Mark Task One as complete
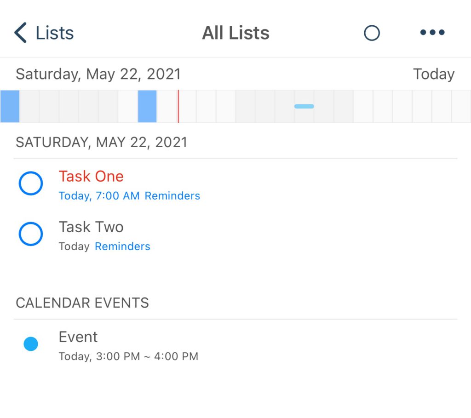 click(31, 183)
